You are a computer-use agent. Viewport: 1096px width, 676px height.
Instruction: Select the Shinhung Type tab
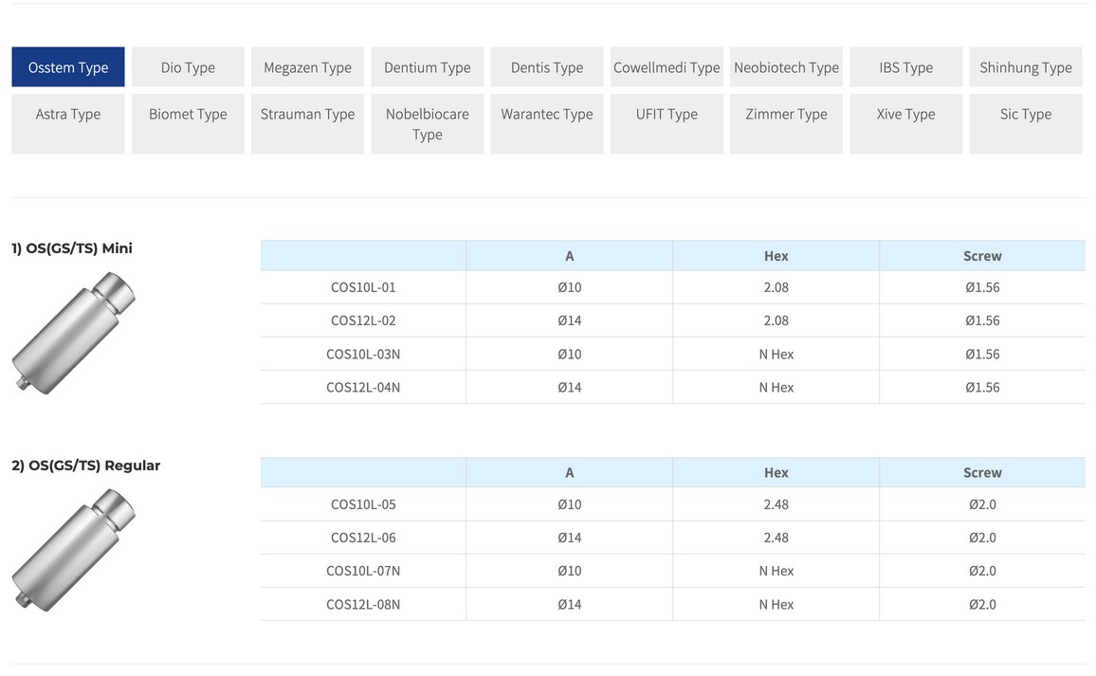[x=1025, y=67]
